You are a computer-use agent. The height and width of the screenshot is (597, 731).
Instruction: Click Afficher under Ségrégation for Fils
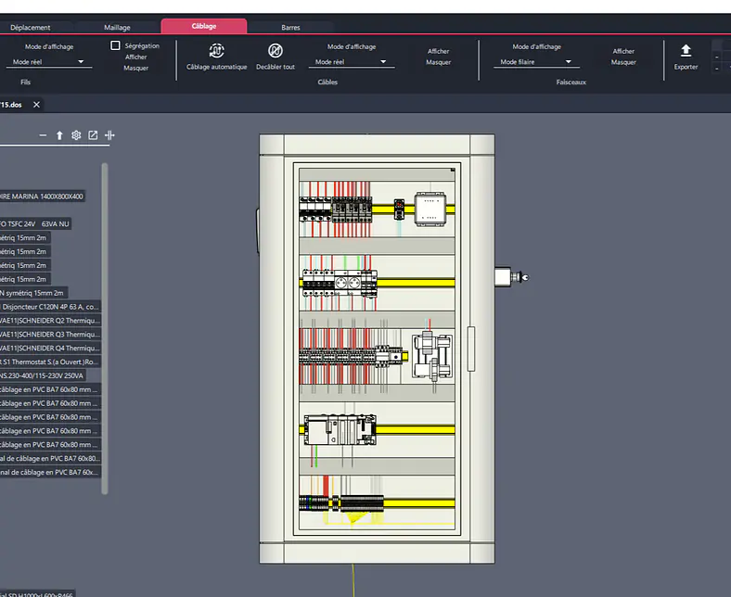(x=135, y=57)
